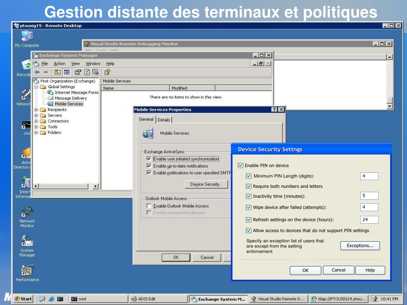Open the File menu in Exchange System Manager

(45, 64)
